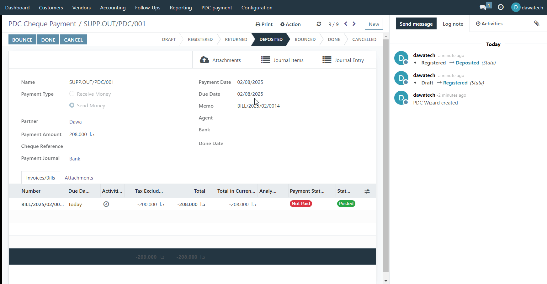Open the Follow-Ups menu
The height and width of the screenshot is (284, 547).
pos(148,8)
